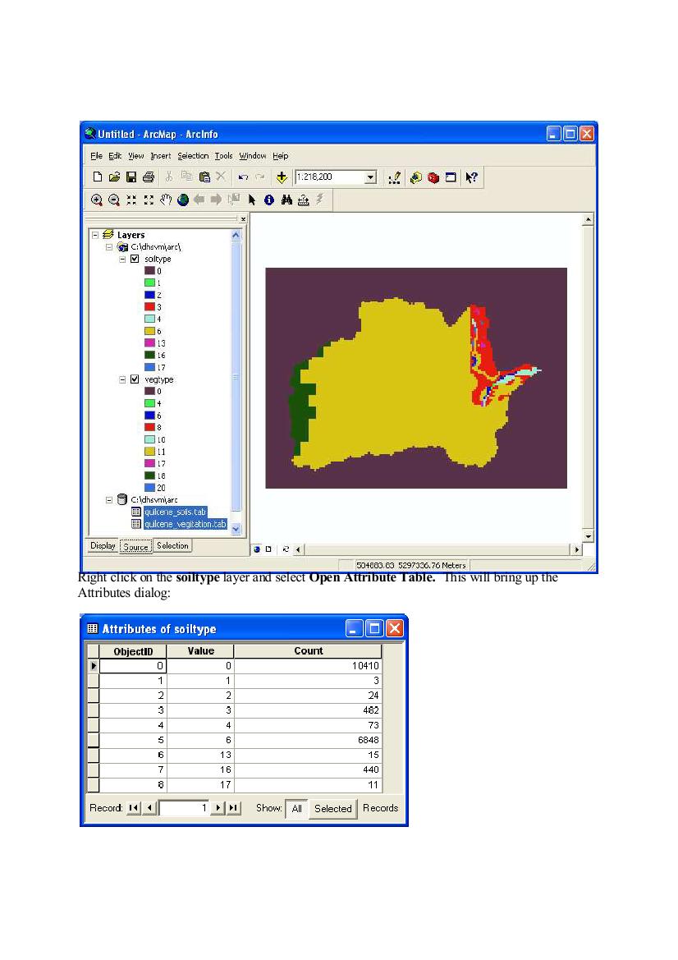Switch to Data View globe button
Viewport: 678px width, 960px height.
click(x=257, y=549)
